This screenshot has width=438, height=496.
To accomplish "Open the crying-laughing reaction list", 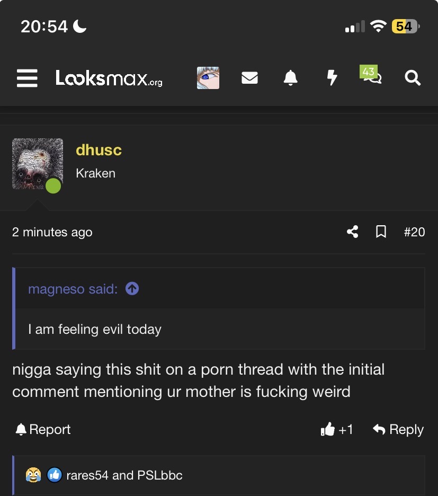I will tap(33, 475).
